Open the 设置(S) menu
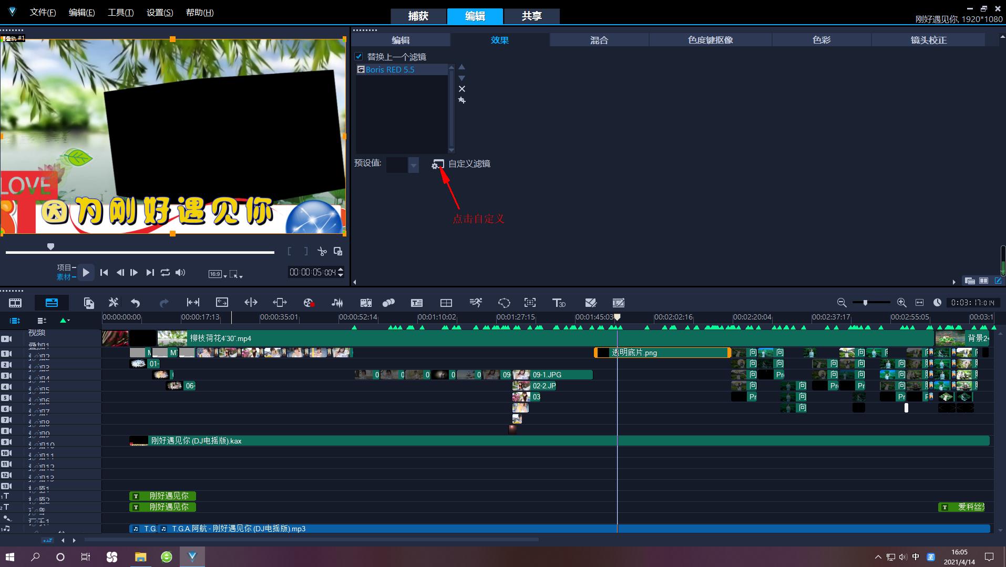 [160, 12]
